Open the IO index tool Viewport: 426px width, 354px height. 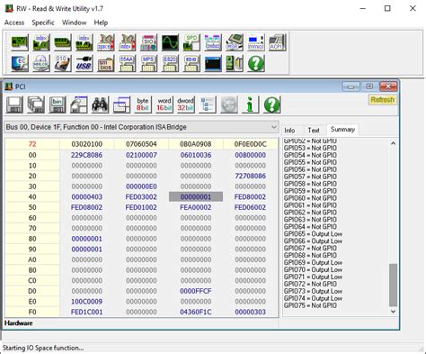(x=127, y=42)
